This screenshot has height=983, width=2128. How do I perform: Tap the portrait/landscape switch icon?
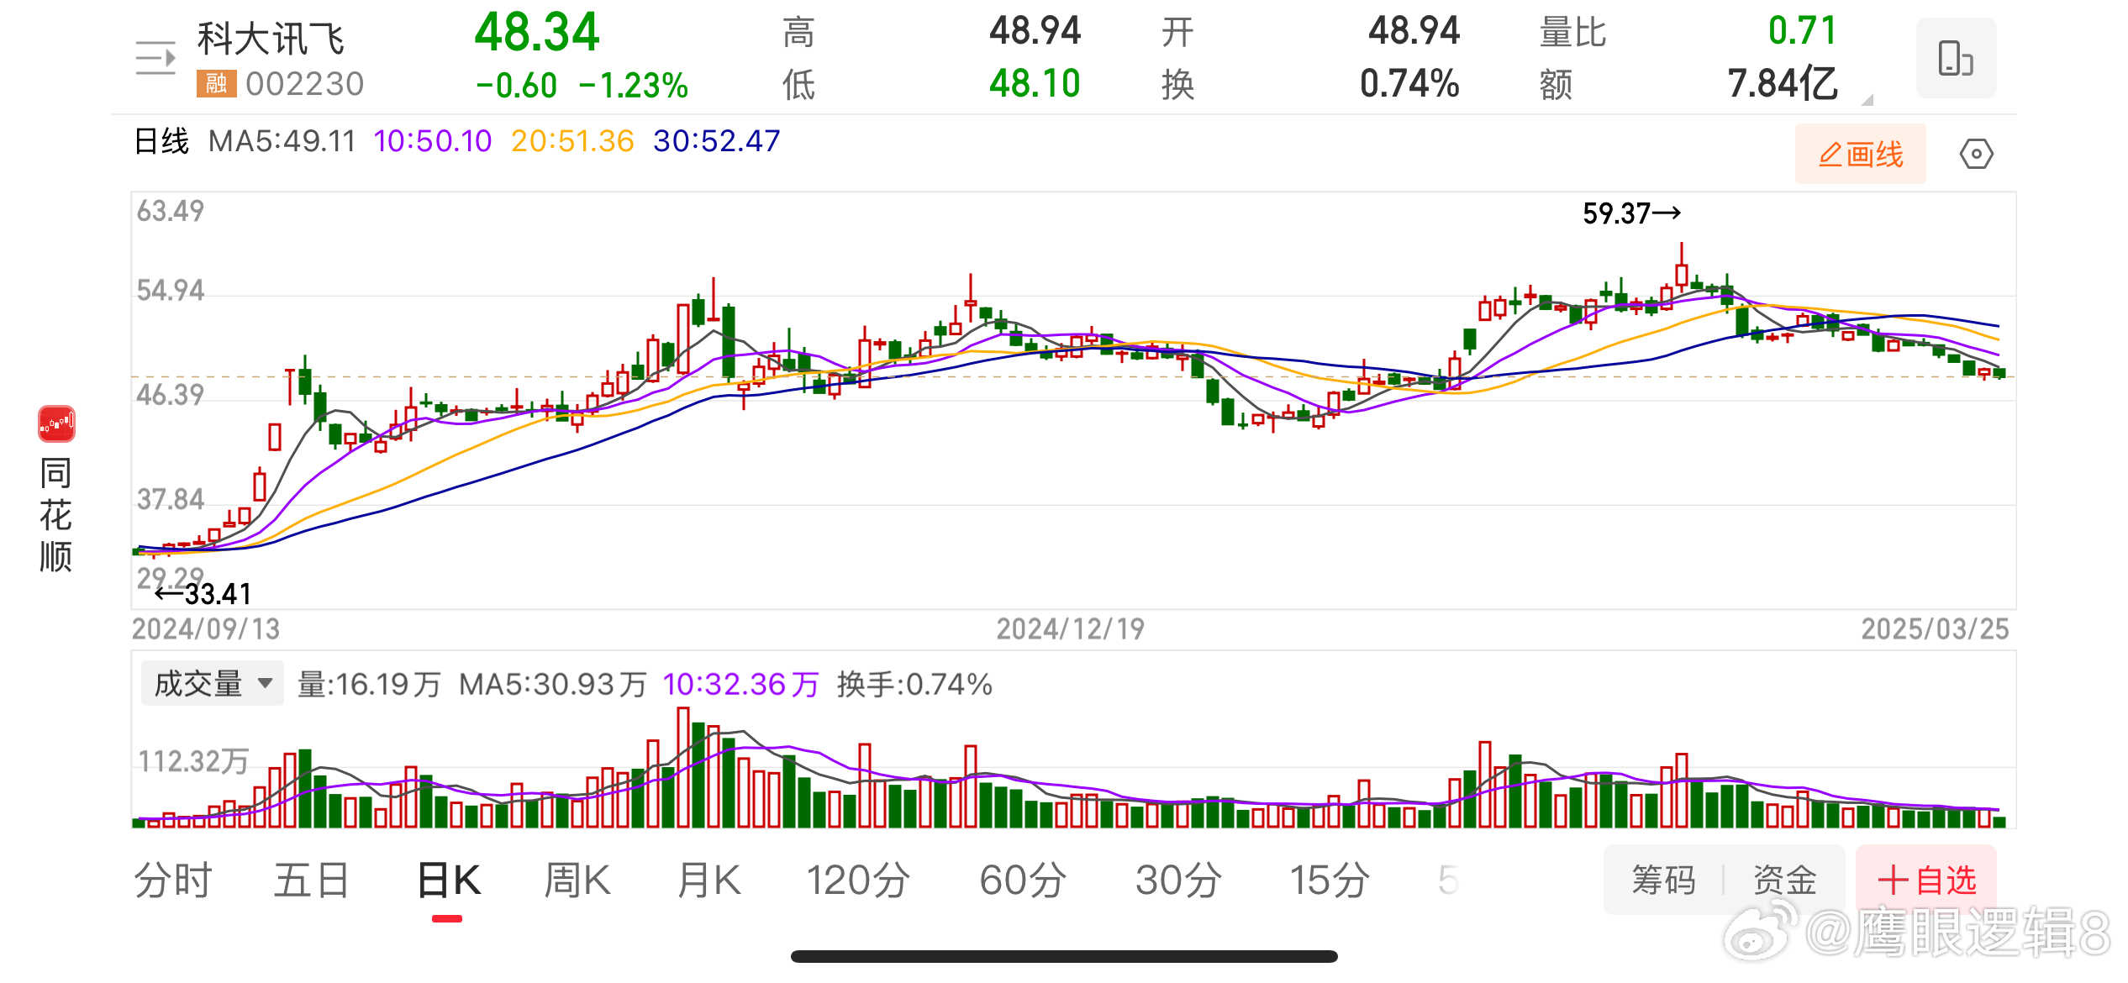(x=1955, y=58)
